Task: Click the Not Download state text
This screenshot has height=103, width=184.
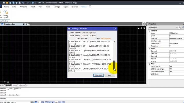Action: pos(106,39)
